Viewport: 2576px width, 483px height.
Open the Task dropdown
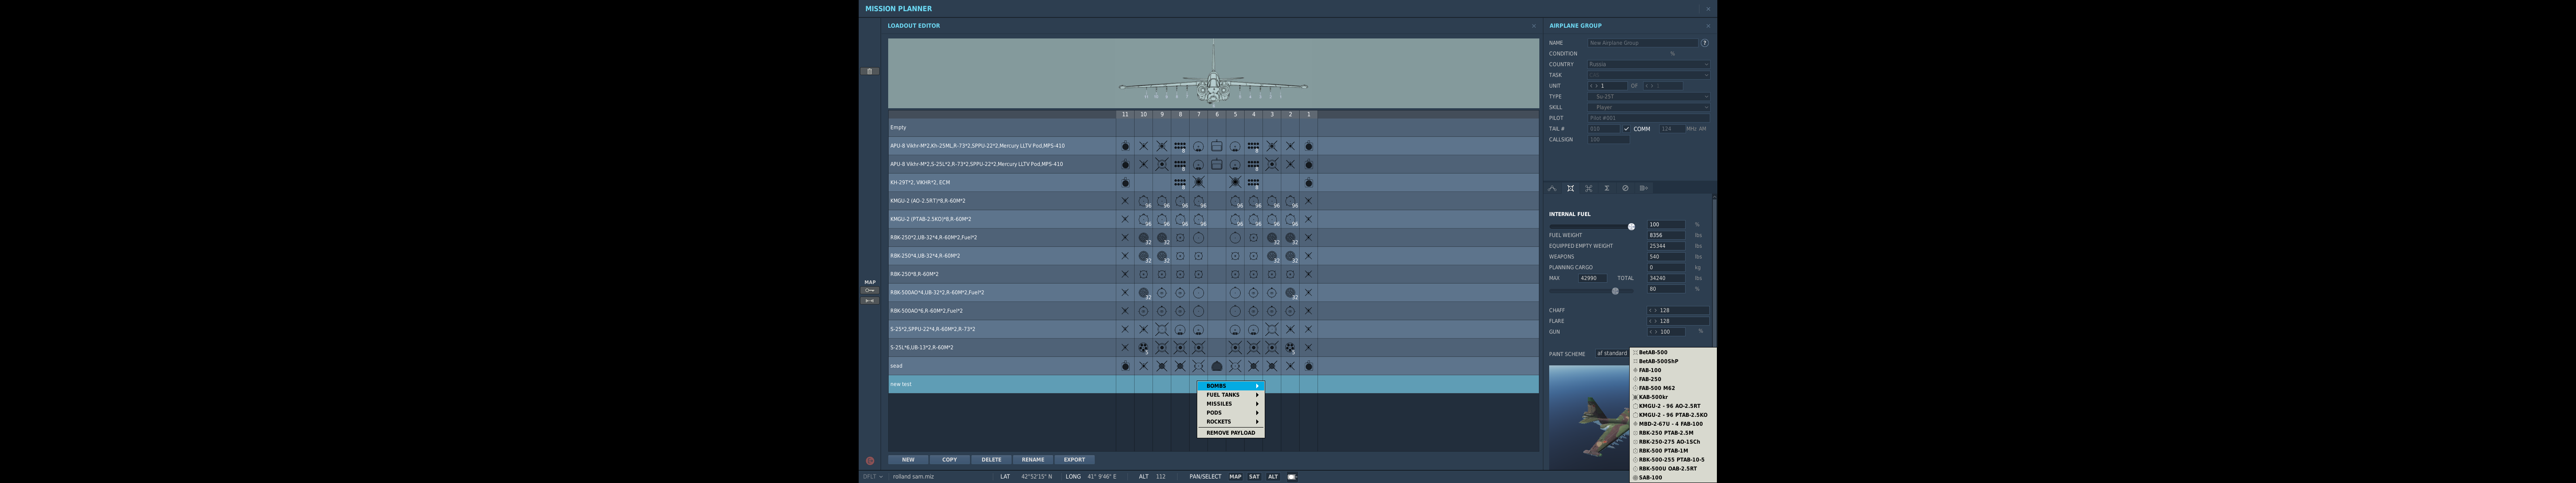(x=1648, y=75)
